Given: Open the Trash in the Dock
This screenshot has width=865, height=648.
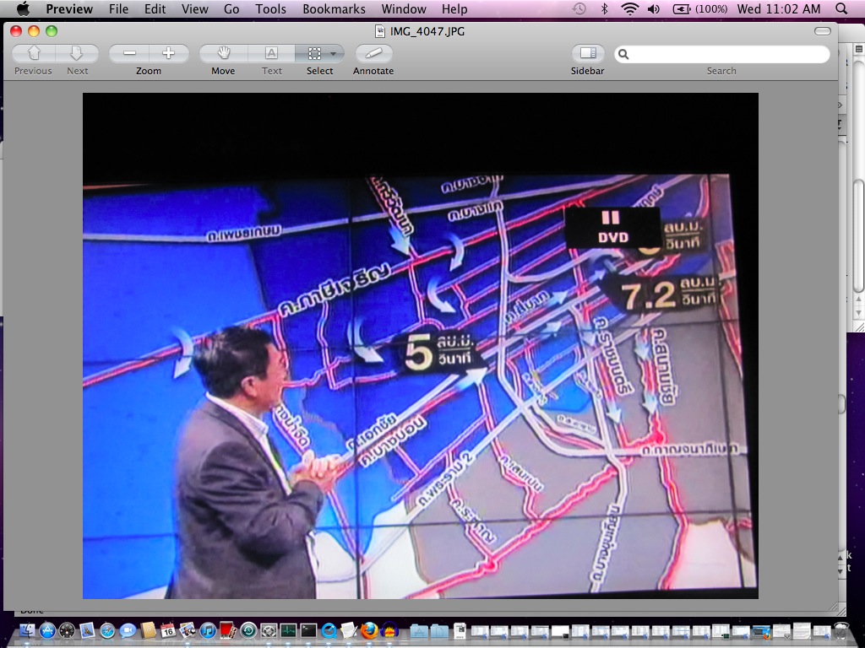Looking at the screenshot, I should pos(841,630).
